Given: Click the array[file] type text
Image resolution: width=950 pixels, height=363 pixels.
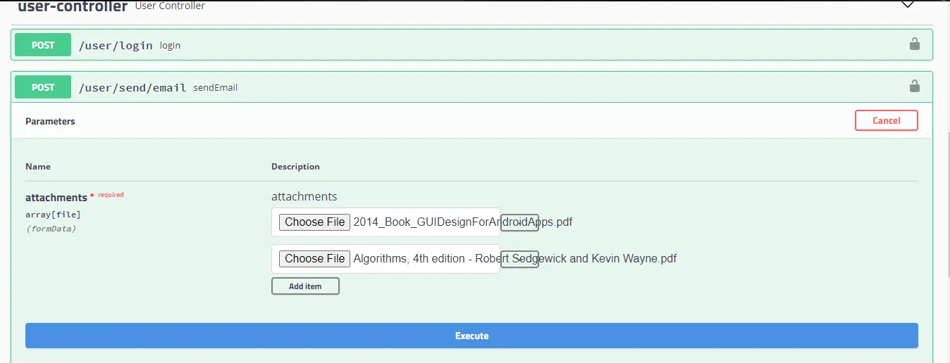Looking at the screenshot, I should [x=53, y=215].
